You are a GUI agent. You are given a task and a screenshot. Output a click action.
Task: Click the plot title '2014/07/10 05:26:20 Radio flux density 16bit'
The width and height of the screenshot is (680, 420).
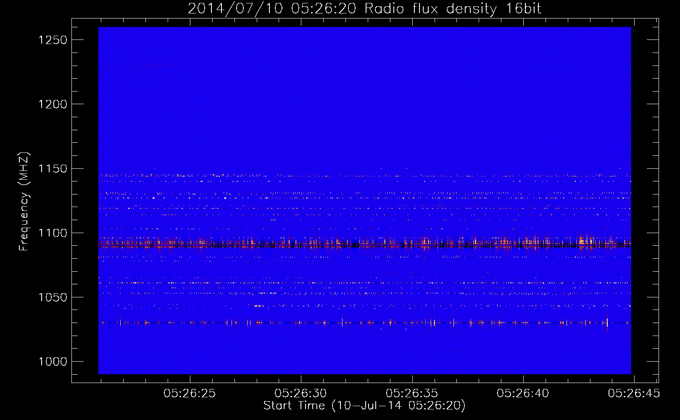[364, 9]
